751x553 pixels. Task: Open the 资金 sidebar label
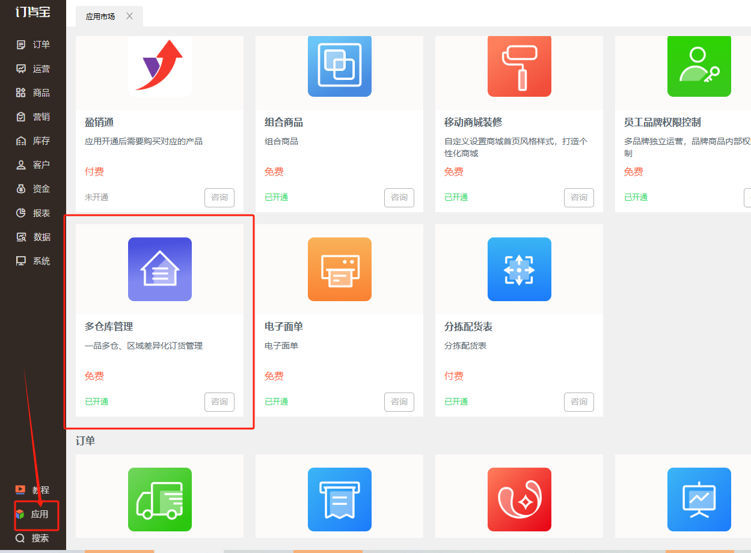click(41, 189)
